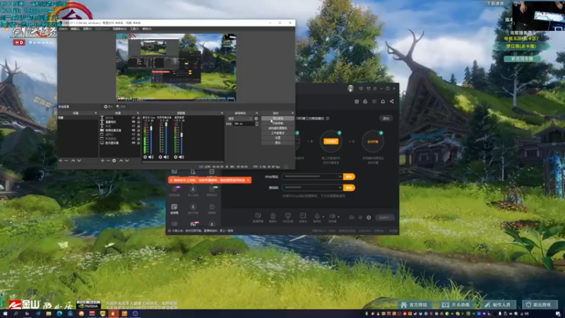Viewport: 565px width, 318px height.
Task: Open the rtmp address dropdown
Action: click(x=340, y=177)
